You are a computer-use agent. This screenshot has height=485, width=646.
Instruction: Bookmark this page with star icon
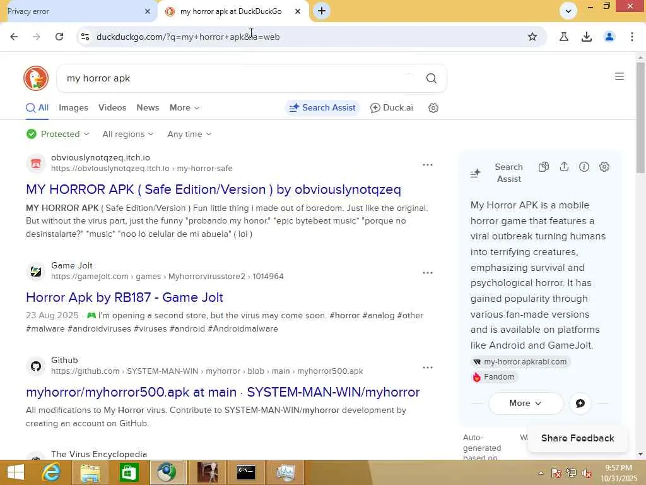532,37
